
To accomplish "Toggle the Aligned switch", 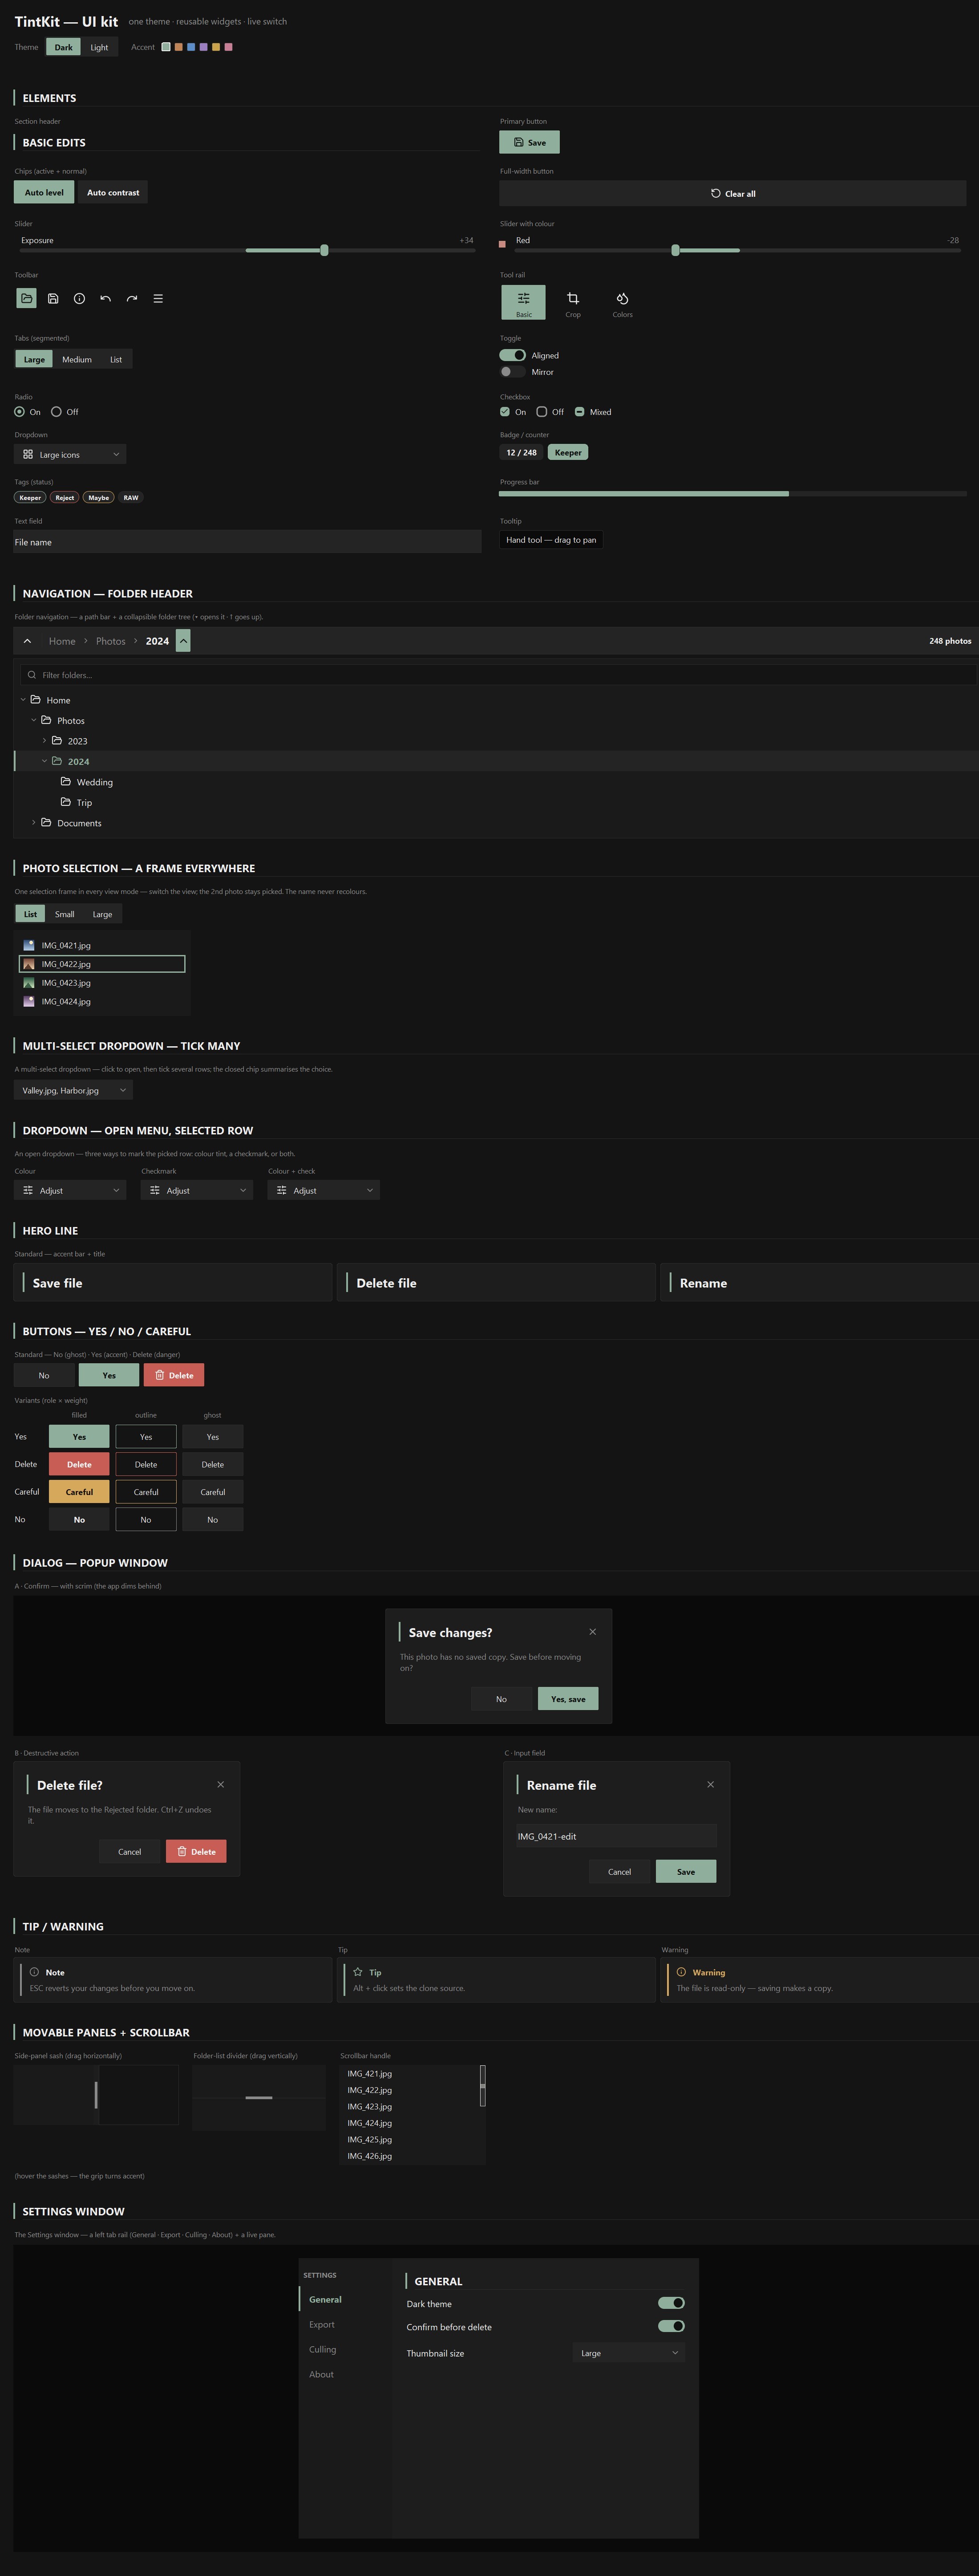I will [512, 355].
